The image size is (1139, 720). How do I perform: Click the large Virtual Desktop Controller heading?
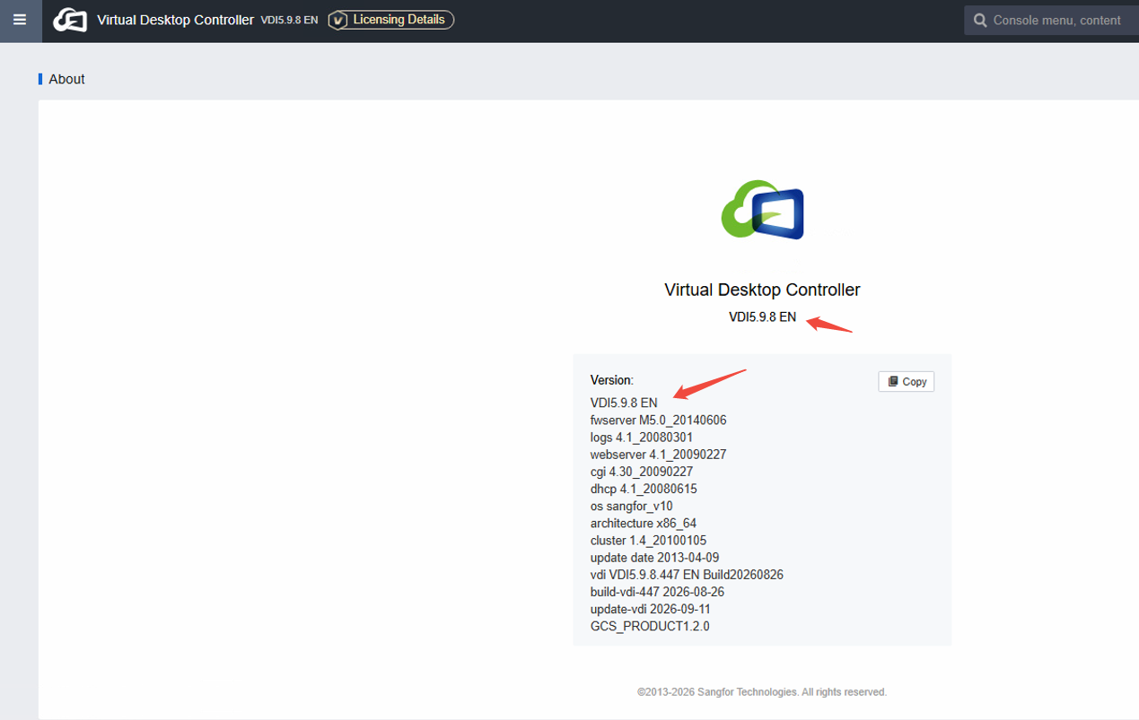tap(762, 290)
